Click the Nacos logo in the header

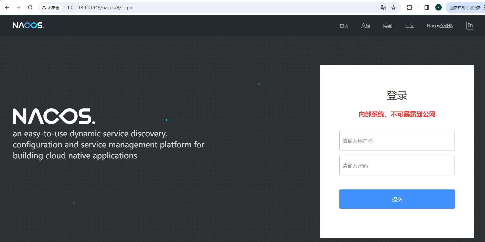click(28, 25)
